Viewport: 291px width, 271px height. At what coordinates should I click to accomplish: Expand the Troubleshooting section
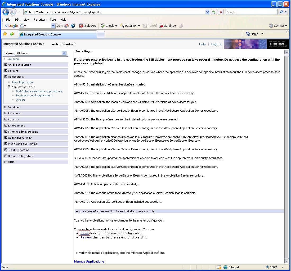[6, 150]
